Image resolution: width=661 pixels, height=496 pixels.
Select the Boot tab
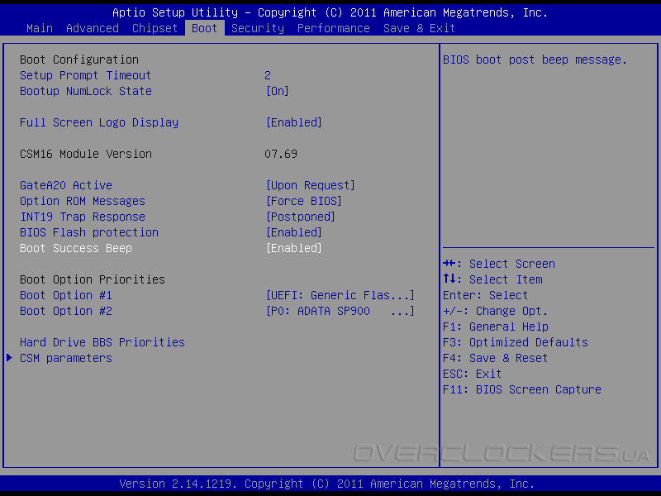coord(204,28)
